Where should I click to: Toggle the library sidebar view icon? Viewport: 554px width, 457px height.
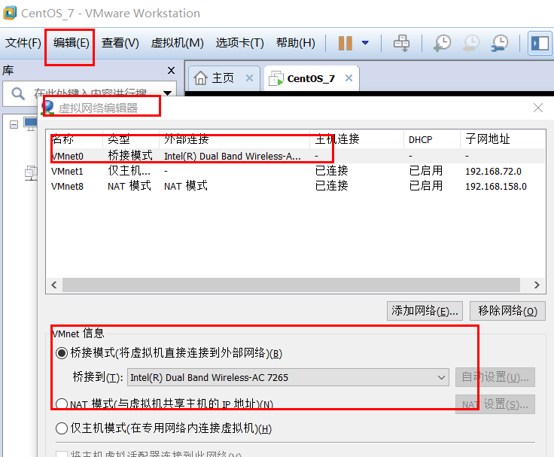[540, 43]
